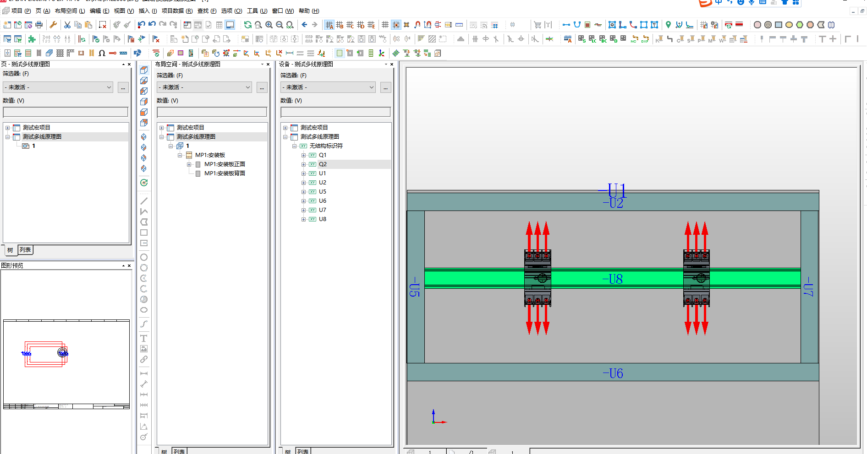The width and height of the screenshot is (867, 454).
Task: Select the Hyperlink chain tool in vertical toolbar
Action: pyautogui.click(x=144, y=359)
